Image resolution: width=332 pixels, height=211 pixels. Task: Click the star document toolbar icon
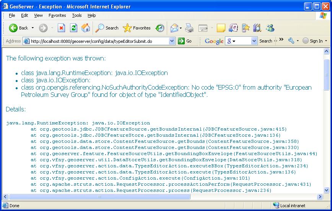pos(246,28)
